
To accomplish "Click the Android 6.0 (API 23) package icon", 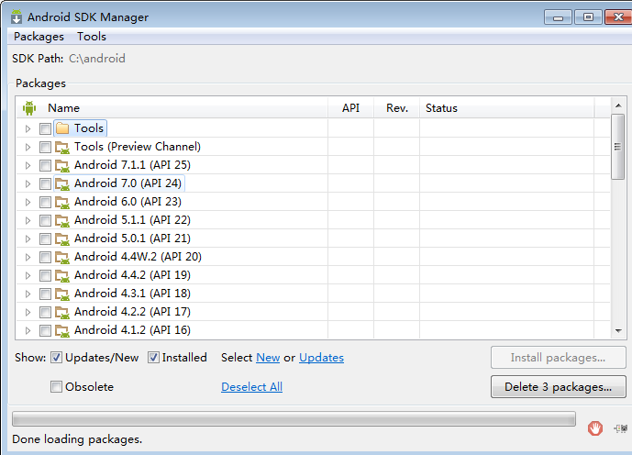I will [x=62, y=202].
